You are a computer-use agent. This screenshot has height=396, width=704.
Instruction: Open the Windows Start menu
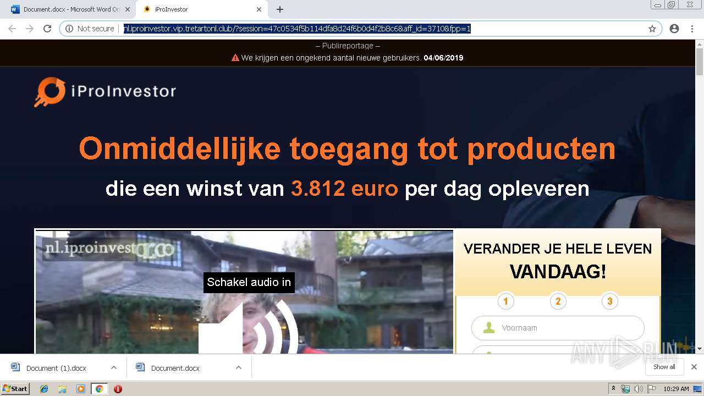point(15,388)
